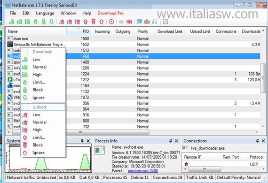Open the Window menu
This screenshot has width=268, height=183.
[x=68, y=13]
